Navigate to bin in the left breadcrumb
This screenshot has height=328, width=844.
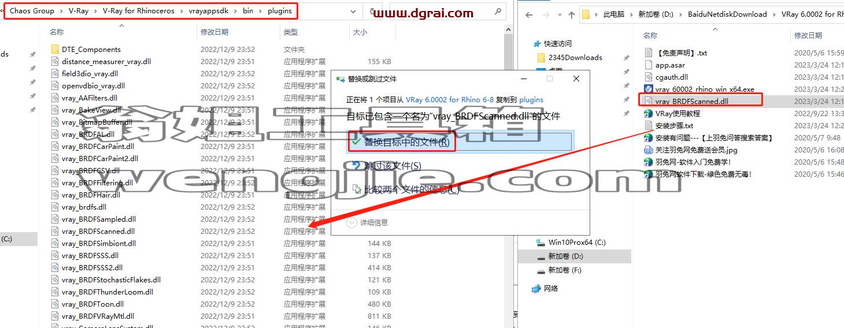[x=248, y=11]
